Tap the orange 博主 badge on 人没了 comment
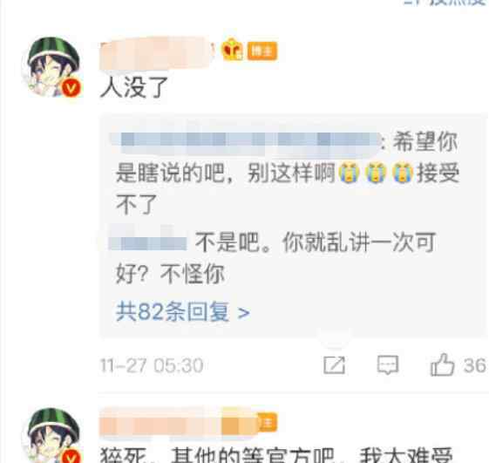 262,51
